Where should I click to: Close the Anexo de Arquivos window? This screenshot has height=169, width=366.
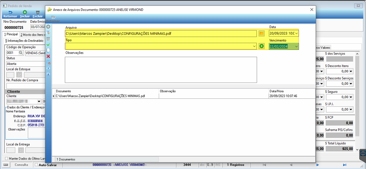click(312, 9)
